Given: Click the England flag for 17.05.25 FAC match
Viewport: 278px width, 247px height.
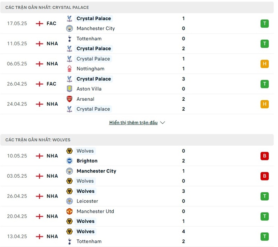Looking at the screenshot, I should tap(40, 24).
